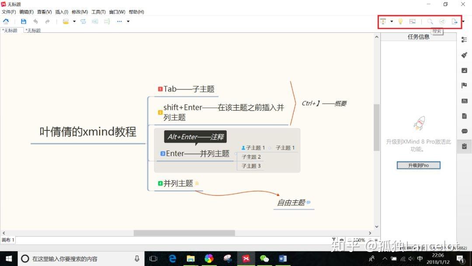Go to the Home icon in toolbar
This screenshot has width=472, height=266.
click(6, 21)
